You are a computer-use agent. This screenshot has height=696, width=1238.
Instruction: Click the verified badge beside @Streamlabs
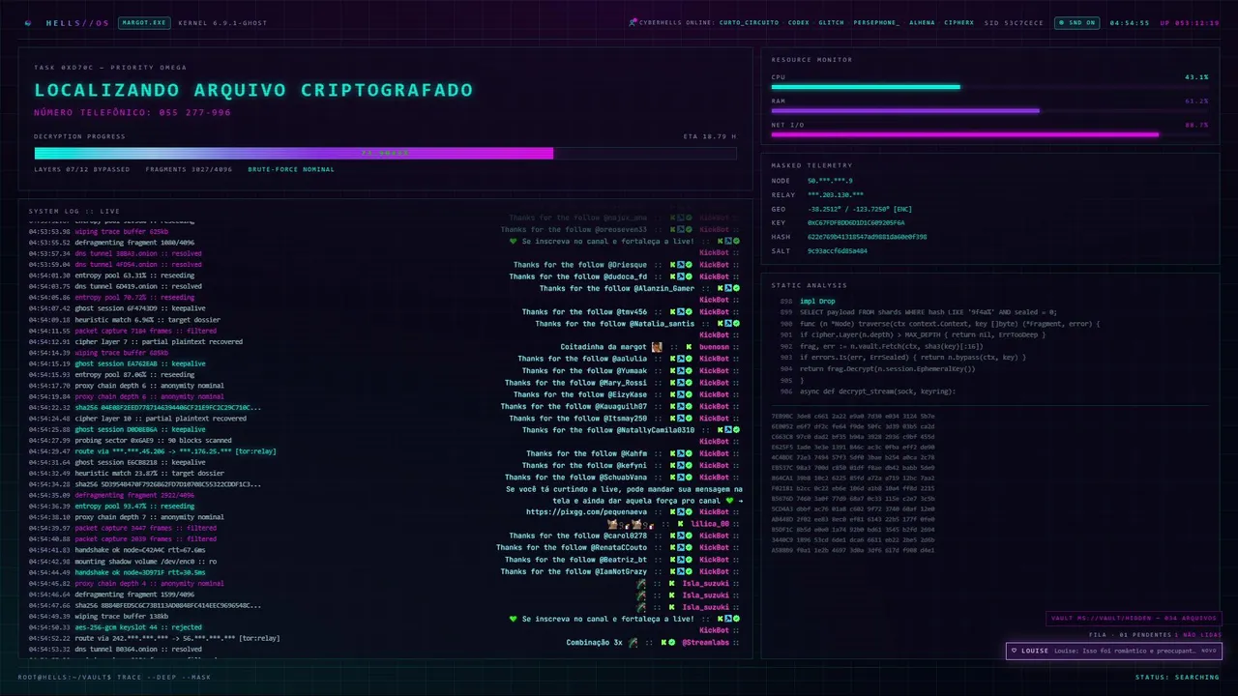tap(674, 642)
